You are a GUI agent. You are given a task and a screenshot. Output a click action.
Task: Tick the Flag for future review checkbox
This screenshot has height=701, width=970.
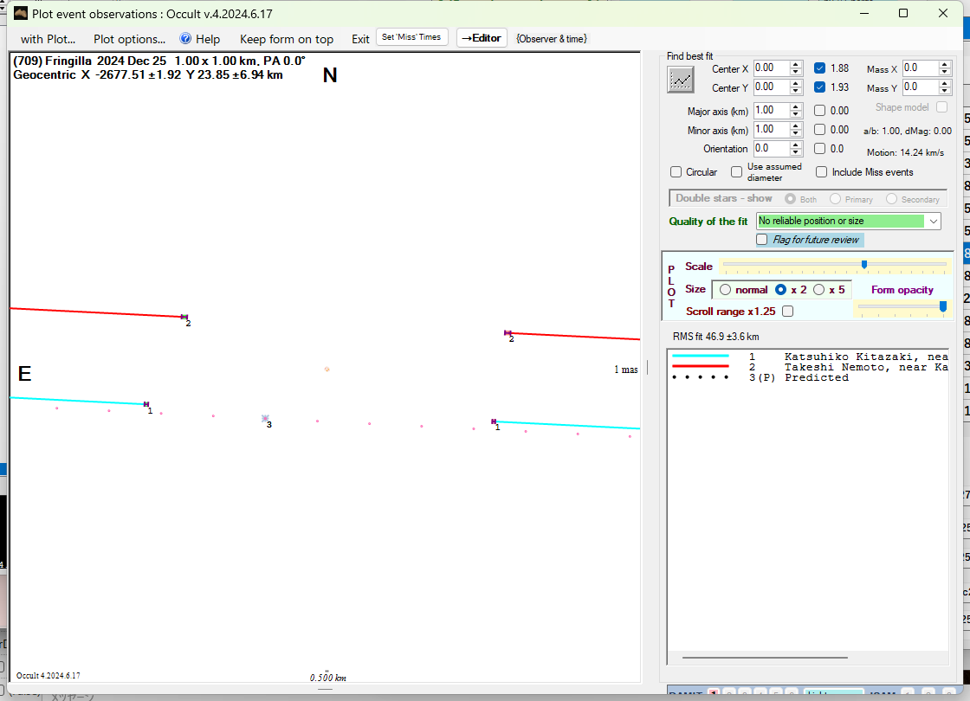762,240
